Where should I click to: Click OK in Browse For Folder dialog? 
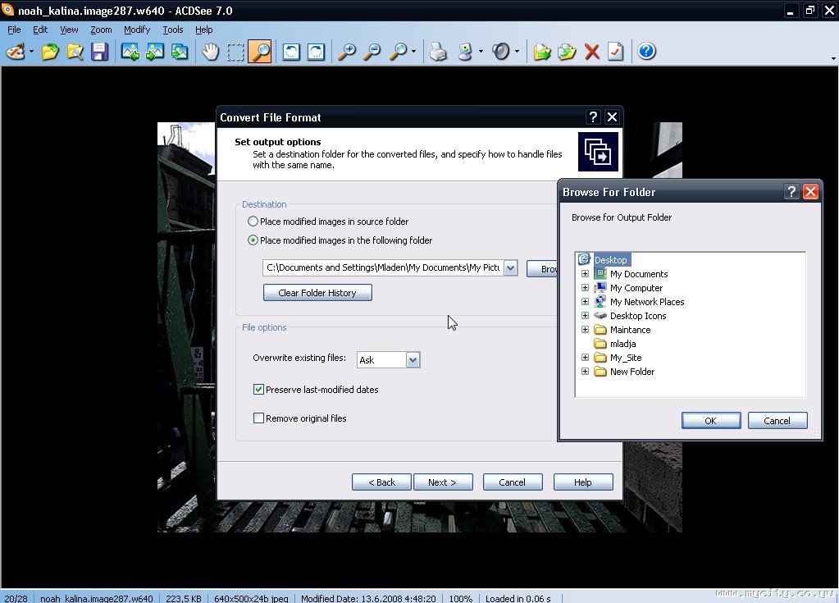(x=710, y=421)
